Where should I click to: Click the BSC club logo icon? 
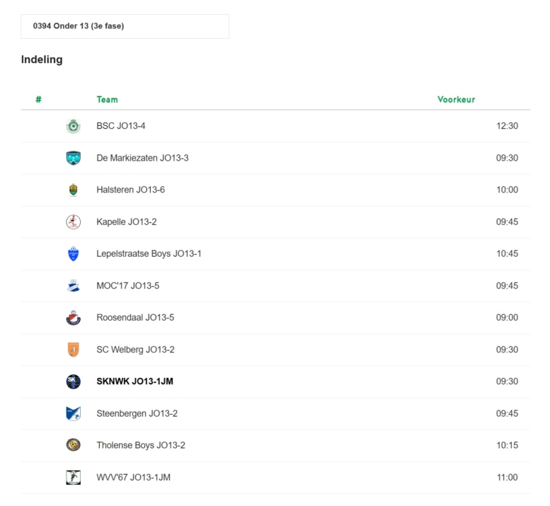[x=74, y=126]
